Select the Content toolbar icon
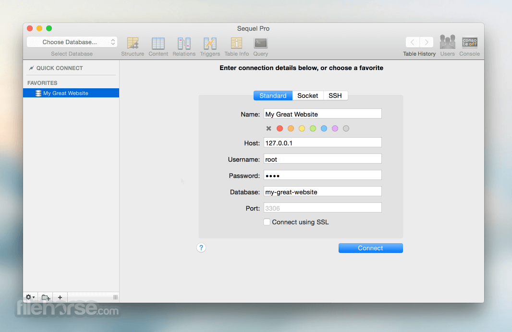This screenshot has height=332, width=512. tap(158, 43)
